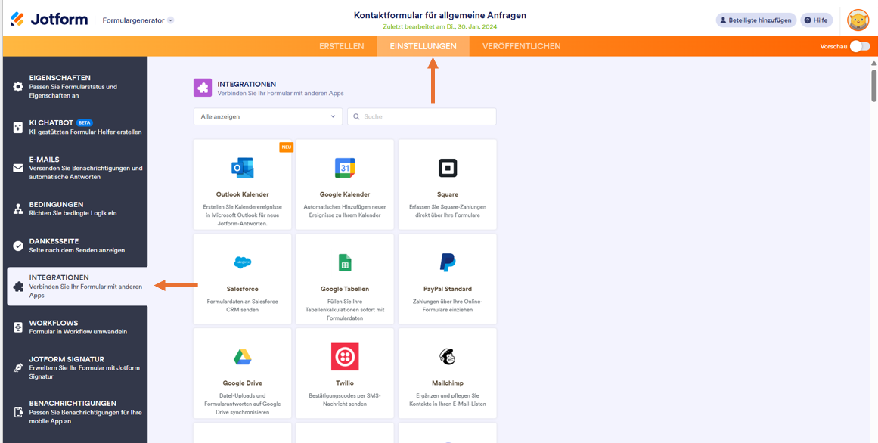Click the Workflows sidebar icon
The image size is (878, 443).
pyautogui.click(x=18, y=327)
